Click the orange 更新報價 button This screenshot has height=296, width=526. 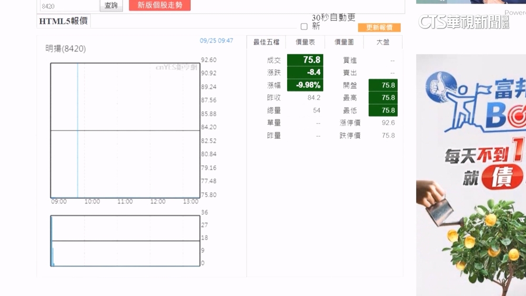coord(379,27)
